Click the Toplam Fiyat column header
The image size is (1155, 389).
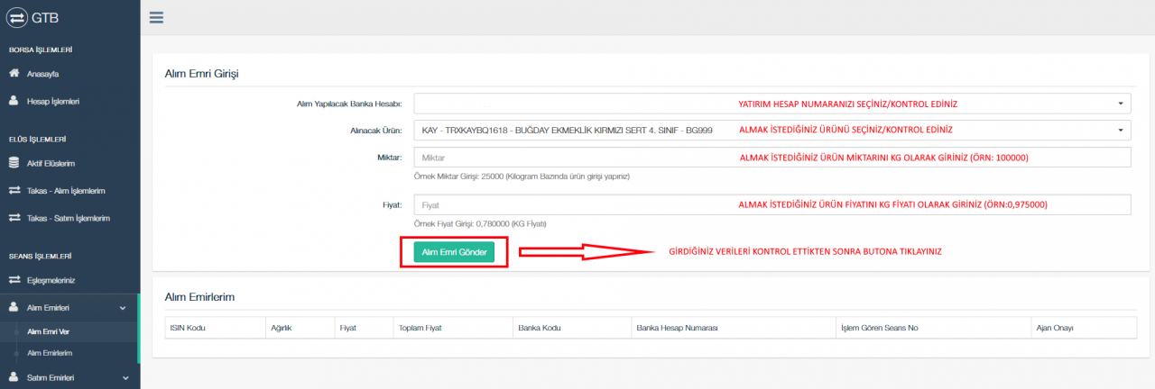(x=418, y=328)
